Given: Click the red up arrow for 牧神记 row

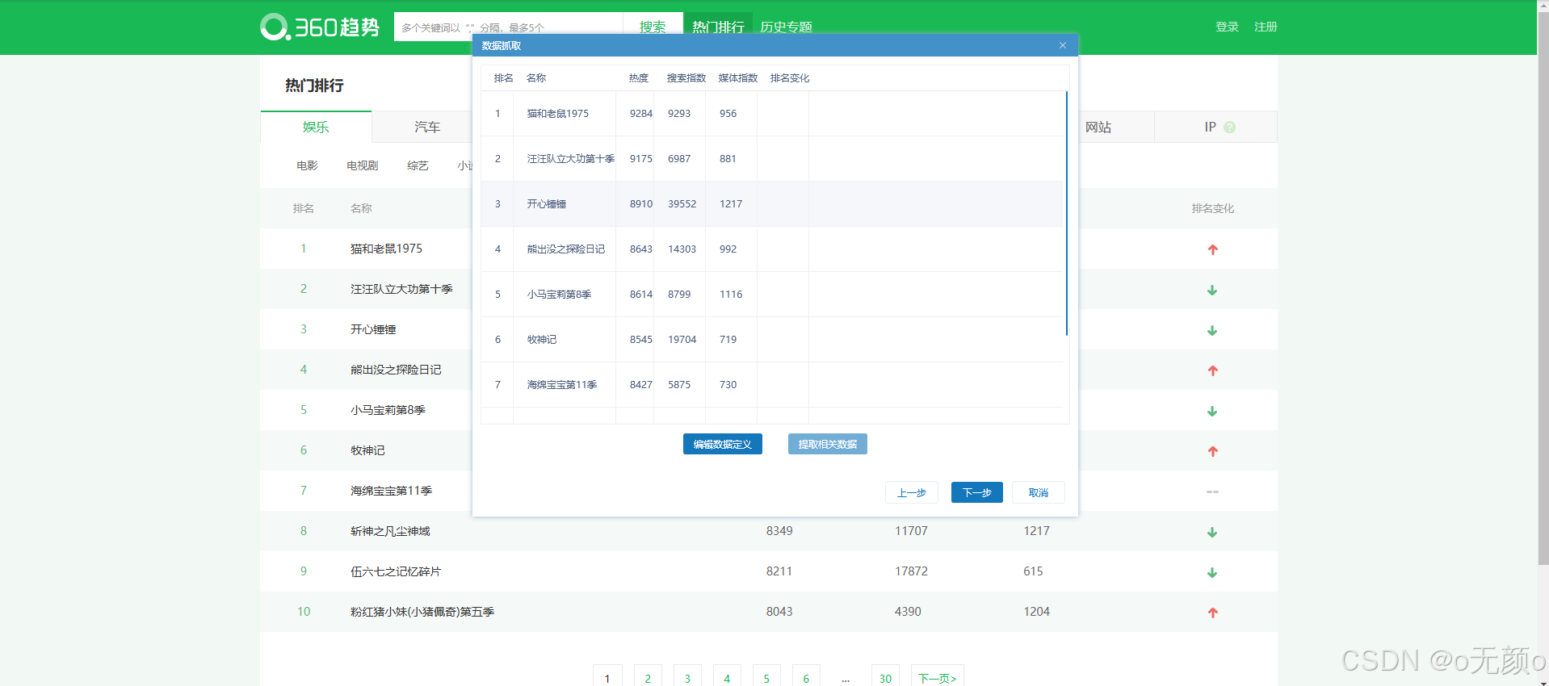Looking at the screenshot, I should coord(1212,451).
